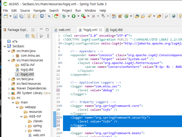Collapse the WEB-INF folder
Image resolution: width=182 pixels, height=137 pixels.
21,116
